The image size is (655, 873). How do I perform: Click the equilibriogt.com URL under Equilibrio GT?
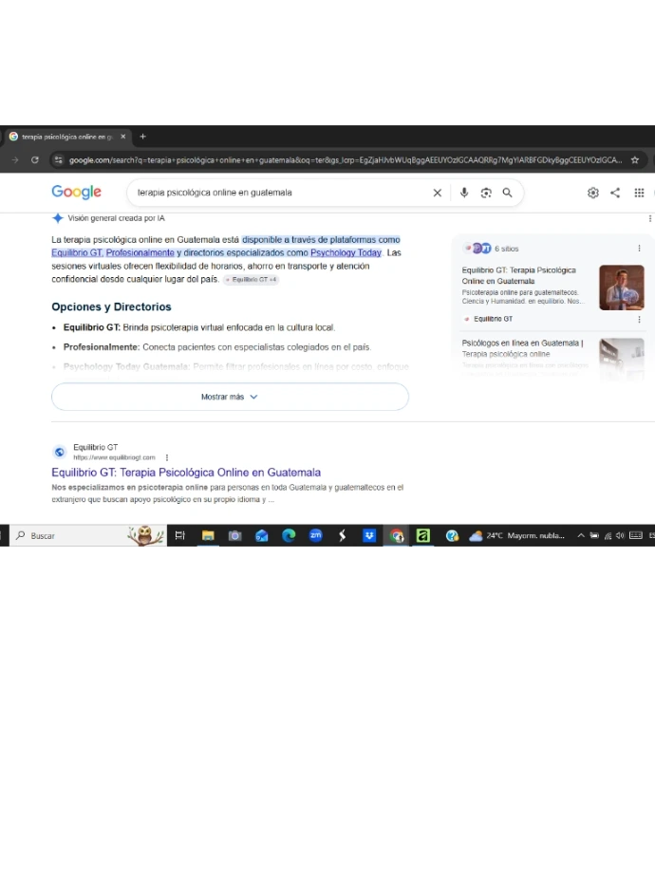[x=114, y=457]
